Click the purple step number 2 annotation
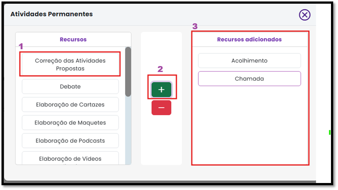 [160, 69]
